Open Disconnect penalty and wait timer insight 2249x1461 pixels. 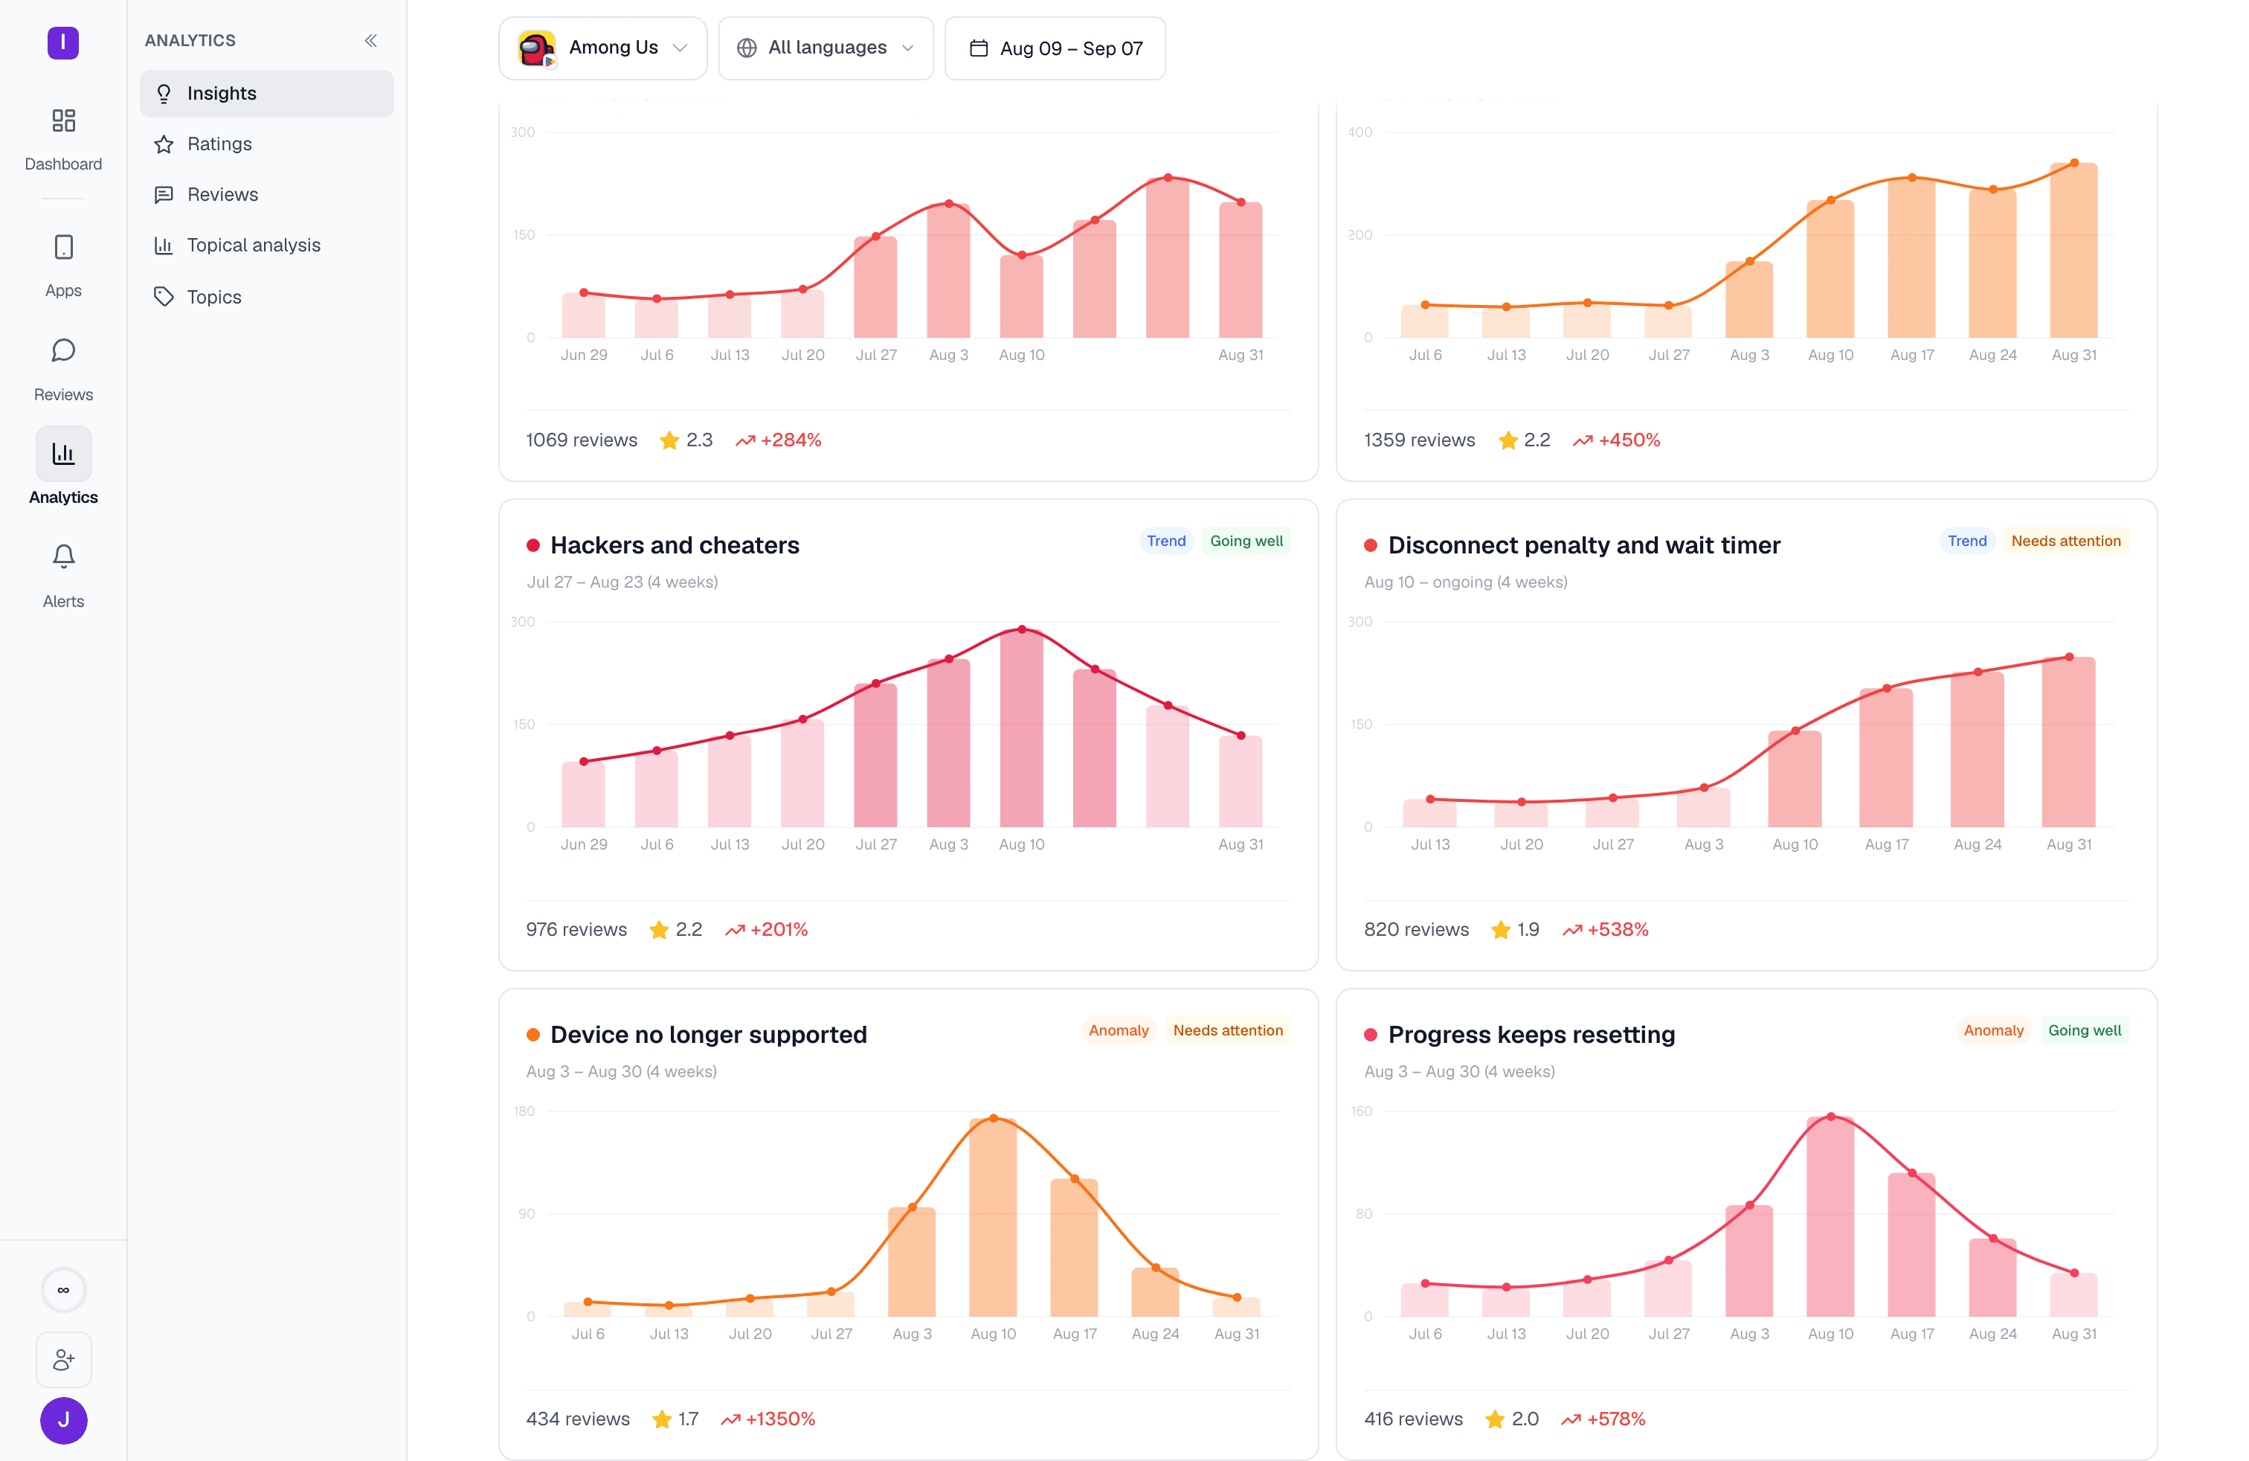(1584, 545)
